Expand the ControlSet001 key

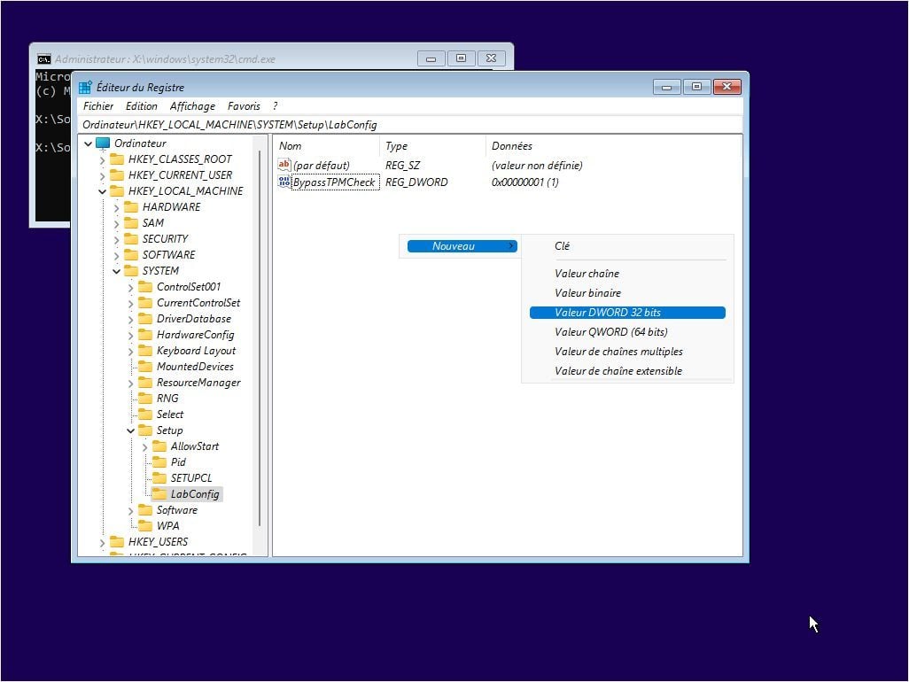[130, 287]
